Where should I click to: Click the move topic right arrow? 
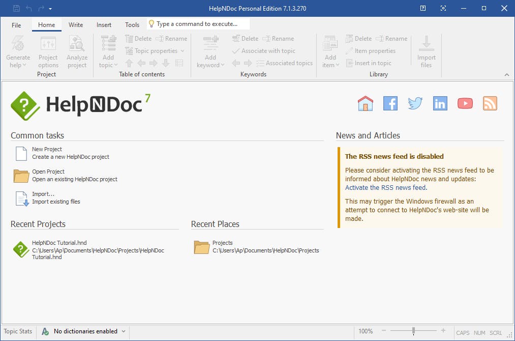click(154, 63)
